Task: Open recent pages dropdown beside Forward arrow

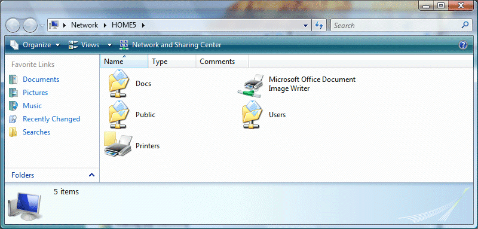Action: [42, 26]
